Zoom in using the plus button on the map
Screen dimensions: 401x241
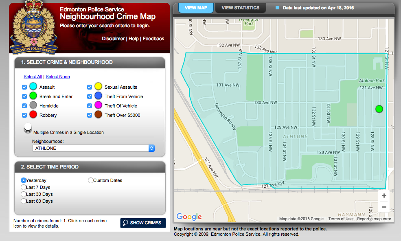pos(383,195)
